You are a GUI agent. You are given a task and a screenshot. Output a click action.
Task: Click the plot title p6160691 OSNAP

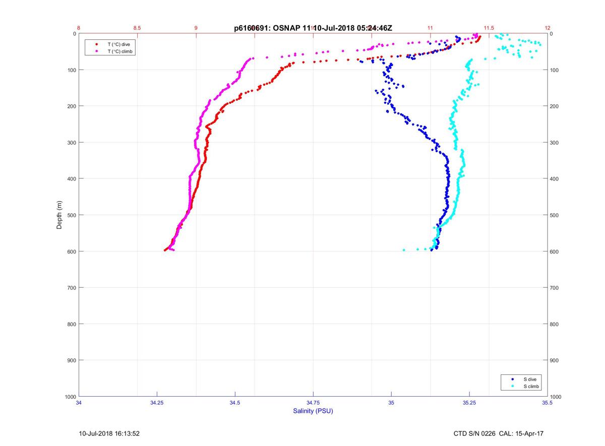tap(313, 28)
